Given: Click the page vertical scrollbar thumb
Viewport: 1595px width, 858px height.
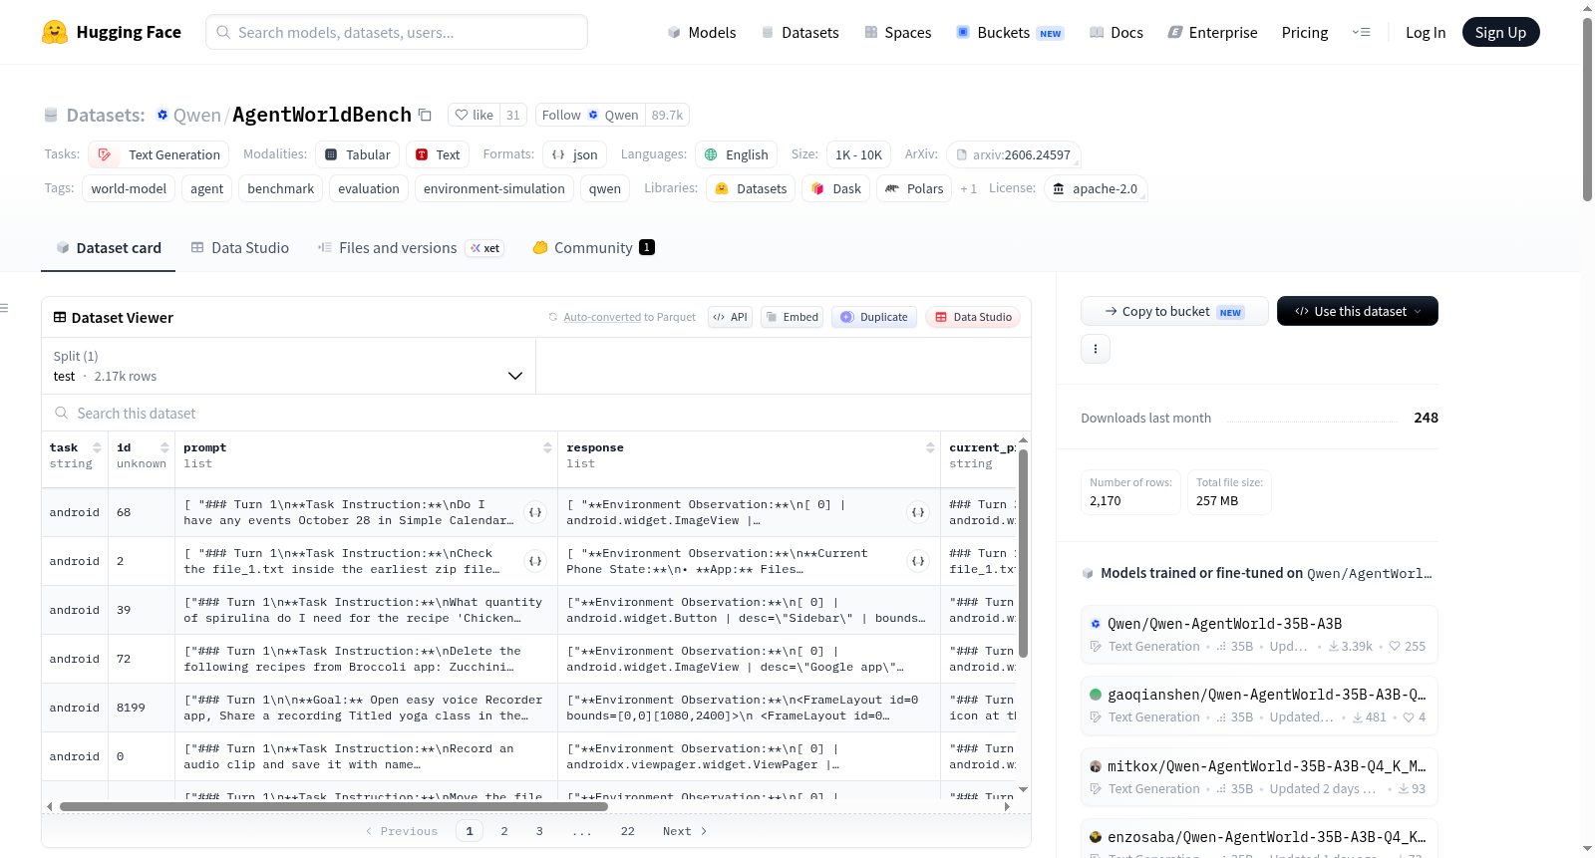Looking at the screenshot, I should 1587,110.
